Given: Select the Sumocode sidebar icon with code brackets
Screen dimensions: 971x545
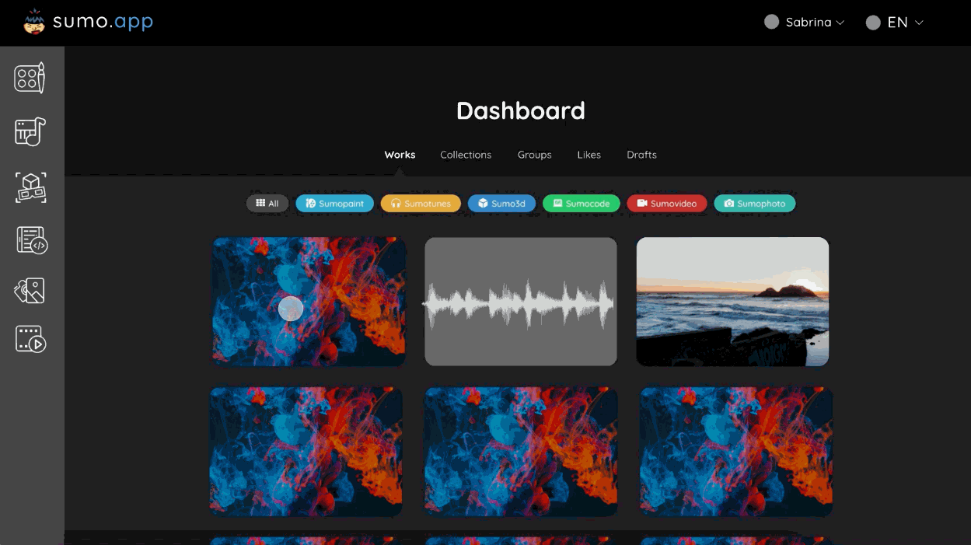Looking at the screenshot, I should [x=31, y=240].
